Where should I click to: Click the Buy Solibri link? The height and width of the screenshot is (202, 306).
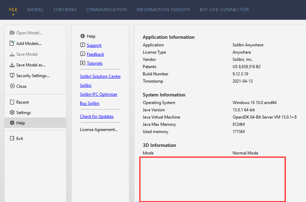pos(89,103)
